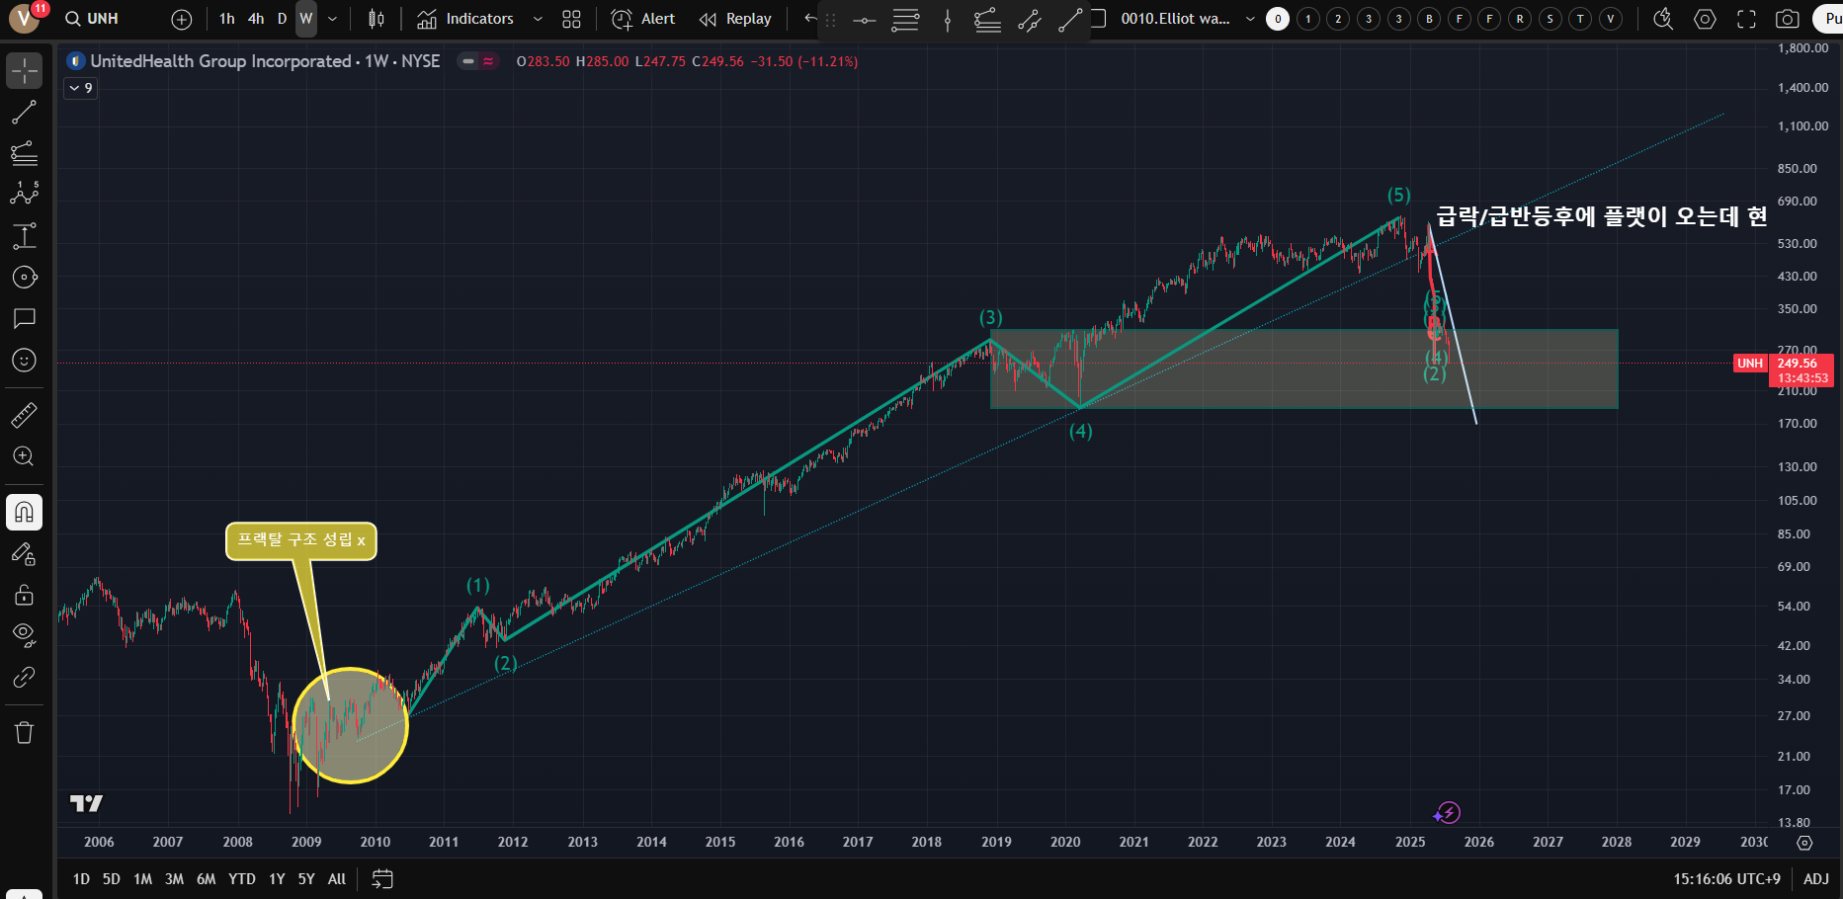Open the layout grid selector icon
This screenshot has height=899, width=1843.
pos(571,19)
